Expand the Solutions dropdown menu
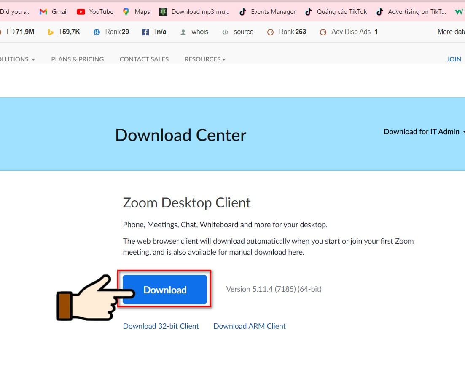Screen dimensions: 465x391 click(17, 59)
